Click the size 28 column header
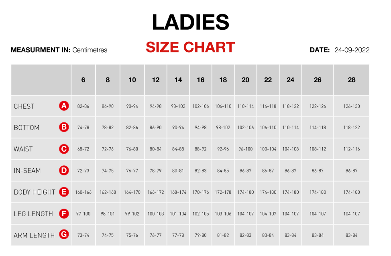 coord(352,80)
